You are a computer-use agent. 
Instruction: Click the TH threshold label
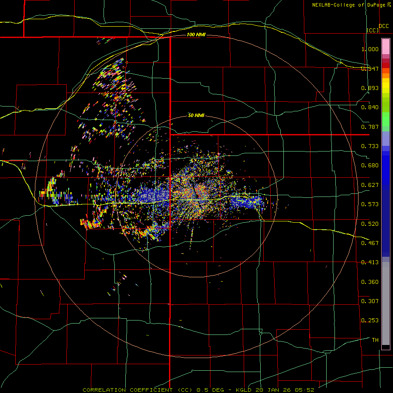[375, 340]
